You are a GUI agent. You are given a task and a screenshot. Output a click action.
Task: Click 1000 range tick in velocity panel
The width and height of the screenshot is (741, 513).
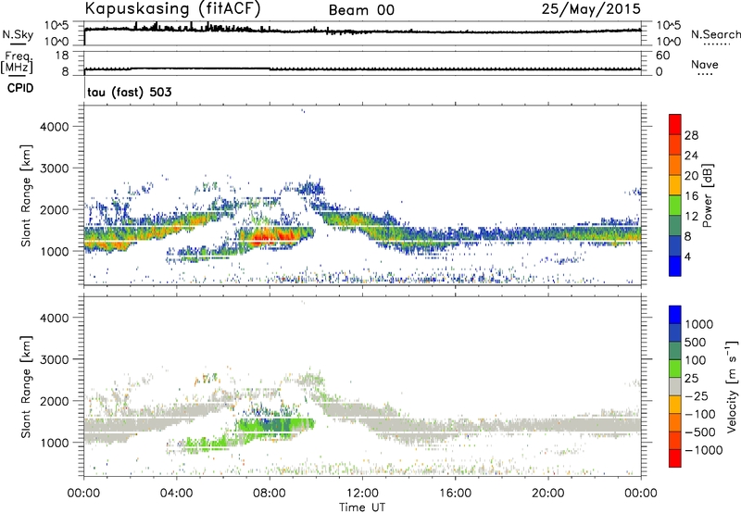click(55, 443)
